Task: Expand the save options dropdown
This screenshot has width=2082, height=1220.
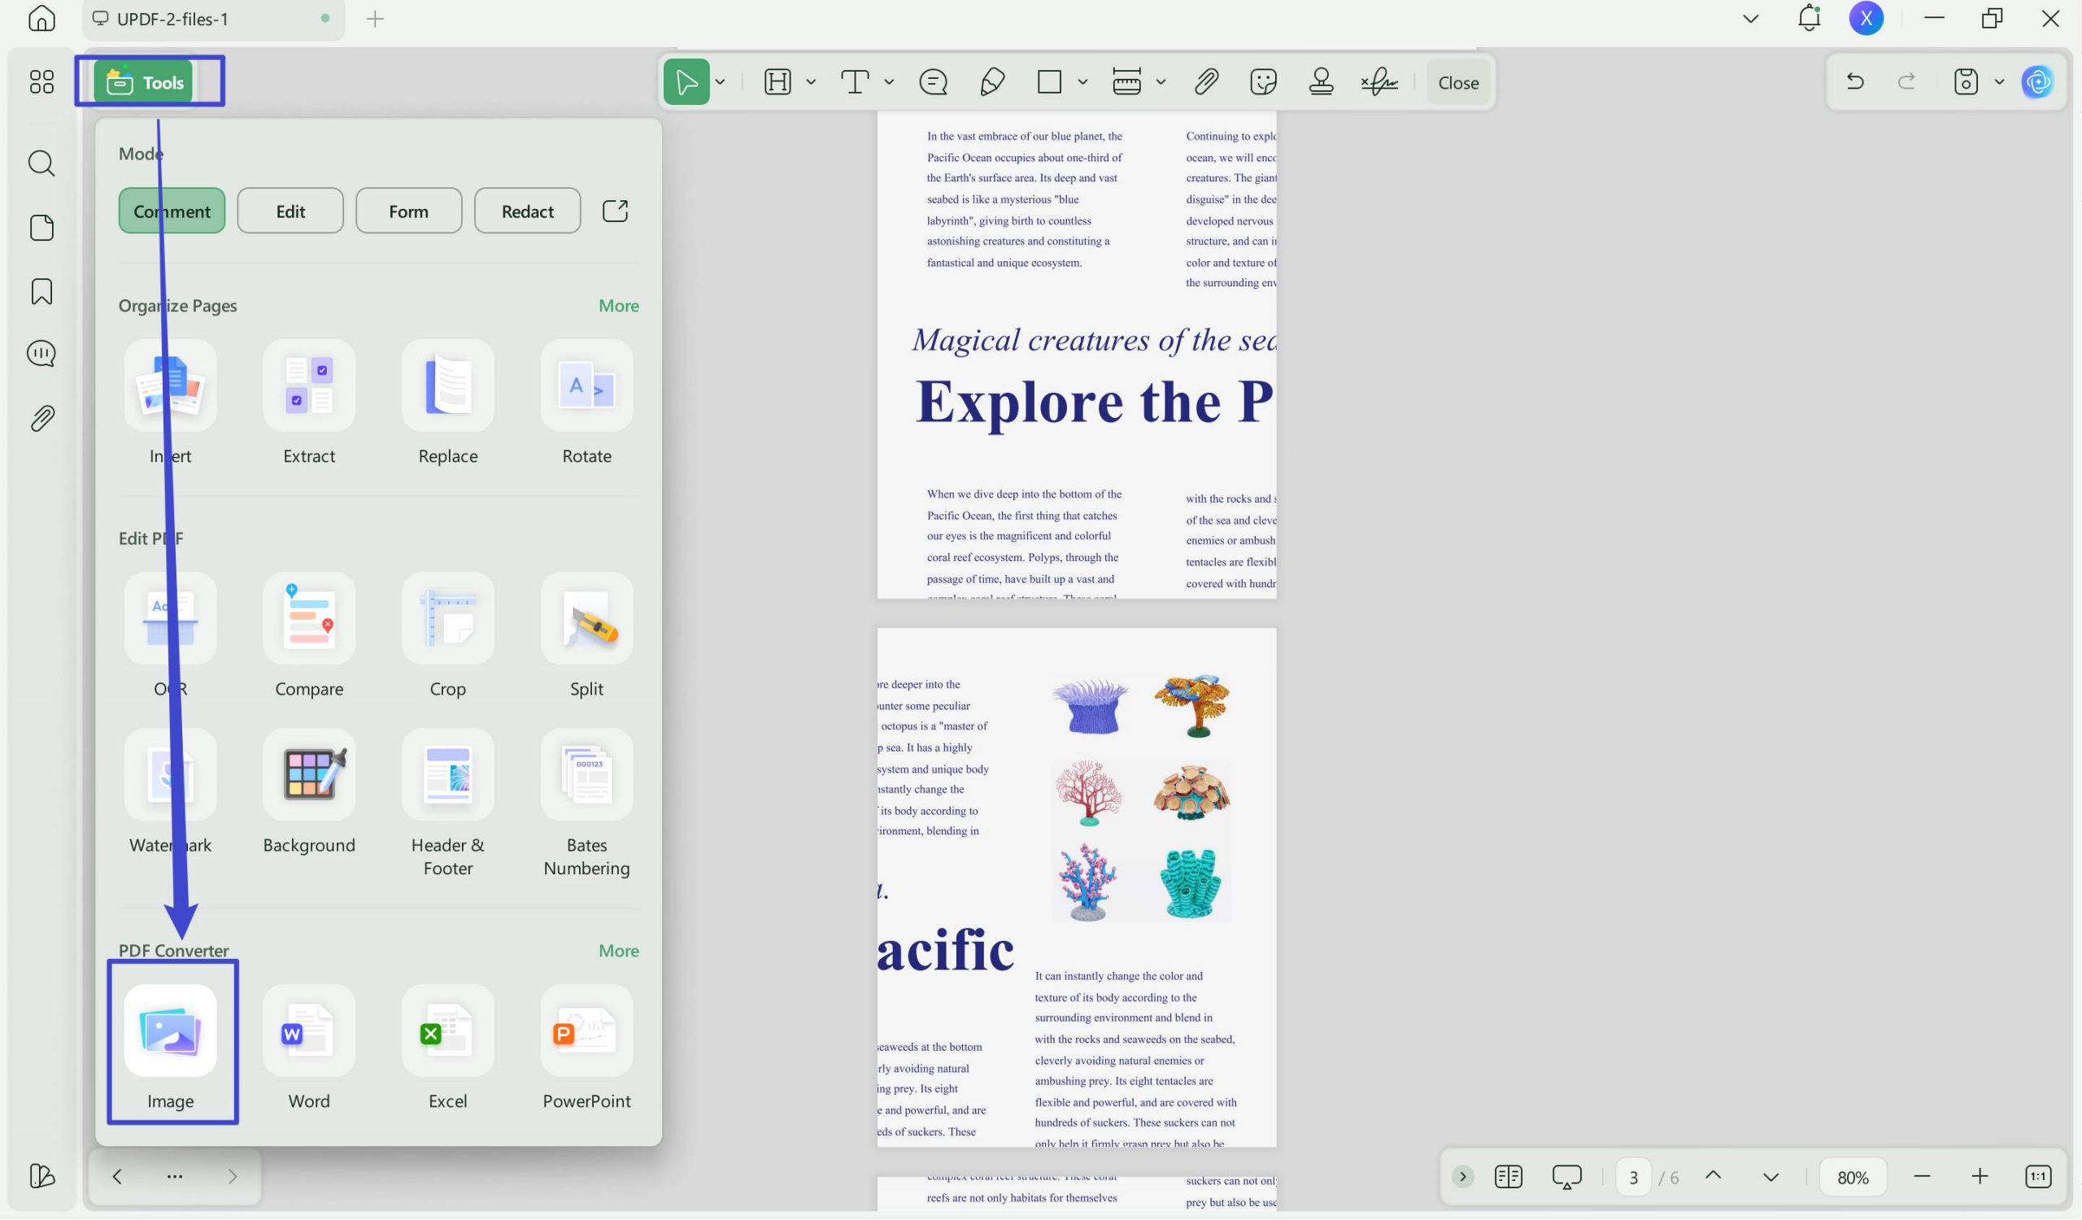Action: pyautogui.click(x=1999, y=82)
